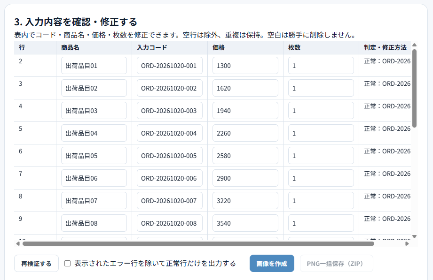Click the 枚数 field in 出荷品目01 row
This screenshot has width=433, height=280.
321,66
